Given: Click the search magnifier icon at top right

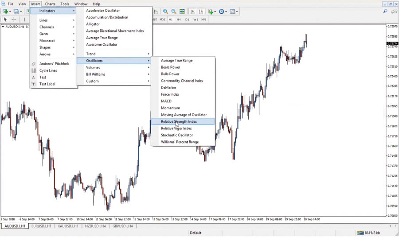Looking at the screenshot, I should (x=385, y=11).
